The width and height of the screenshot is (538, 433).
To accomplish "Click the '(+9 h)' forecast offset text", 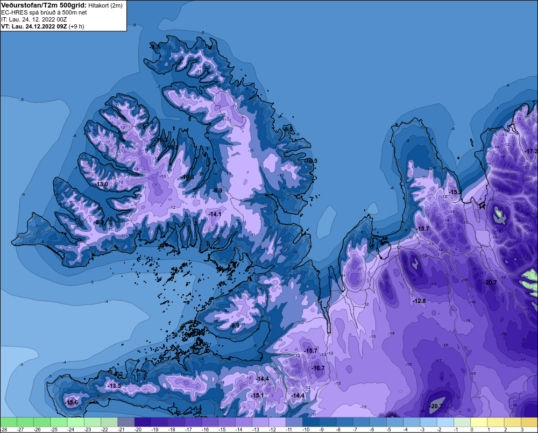I will 76,26.
